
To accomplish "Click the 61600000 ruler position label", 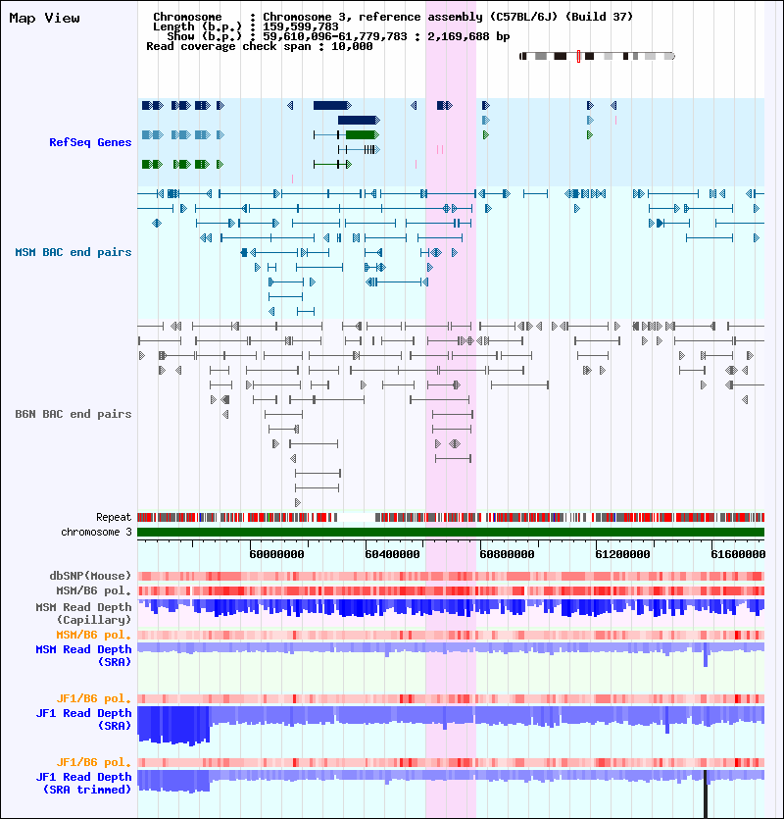I will coord(738,554).
